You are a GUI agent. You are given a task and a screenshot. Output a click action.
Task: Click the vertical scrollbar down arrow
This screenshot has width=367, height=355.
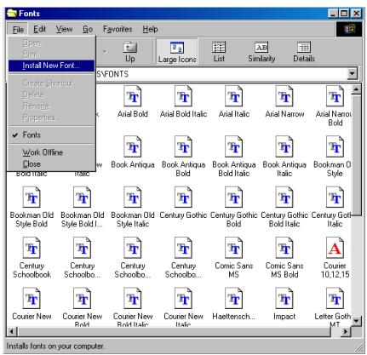coord(356,321)
